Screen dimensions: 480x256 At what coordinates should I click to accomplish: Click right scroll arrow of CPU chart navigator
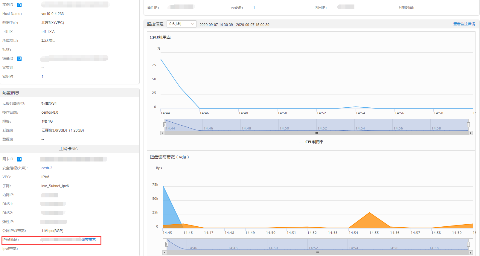471,133
